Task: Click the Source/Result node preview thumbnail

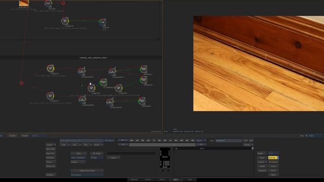Action: coord(165,158)
